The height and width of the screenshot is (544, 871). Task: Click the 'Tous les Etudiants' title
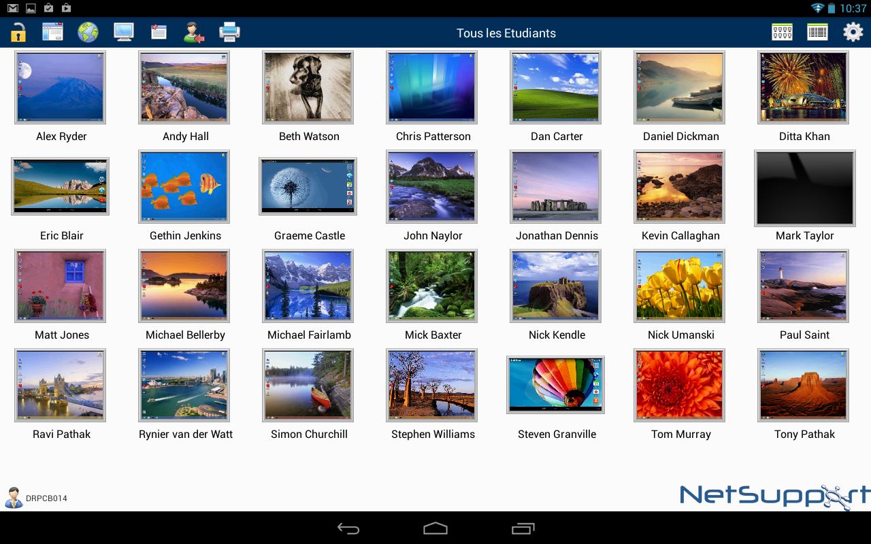coord(506,33)
